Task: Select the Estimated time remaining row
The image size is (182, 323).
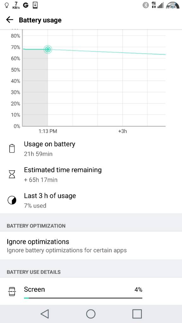Action: [x=91, y=174]
